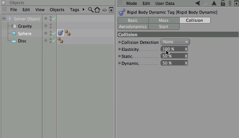
Task: Click the up arrow in Attributes header
Action: point(214,3)
